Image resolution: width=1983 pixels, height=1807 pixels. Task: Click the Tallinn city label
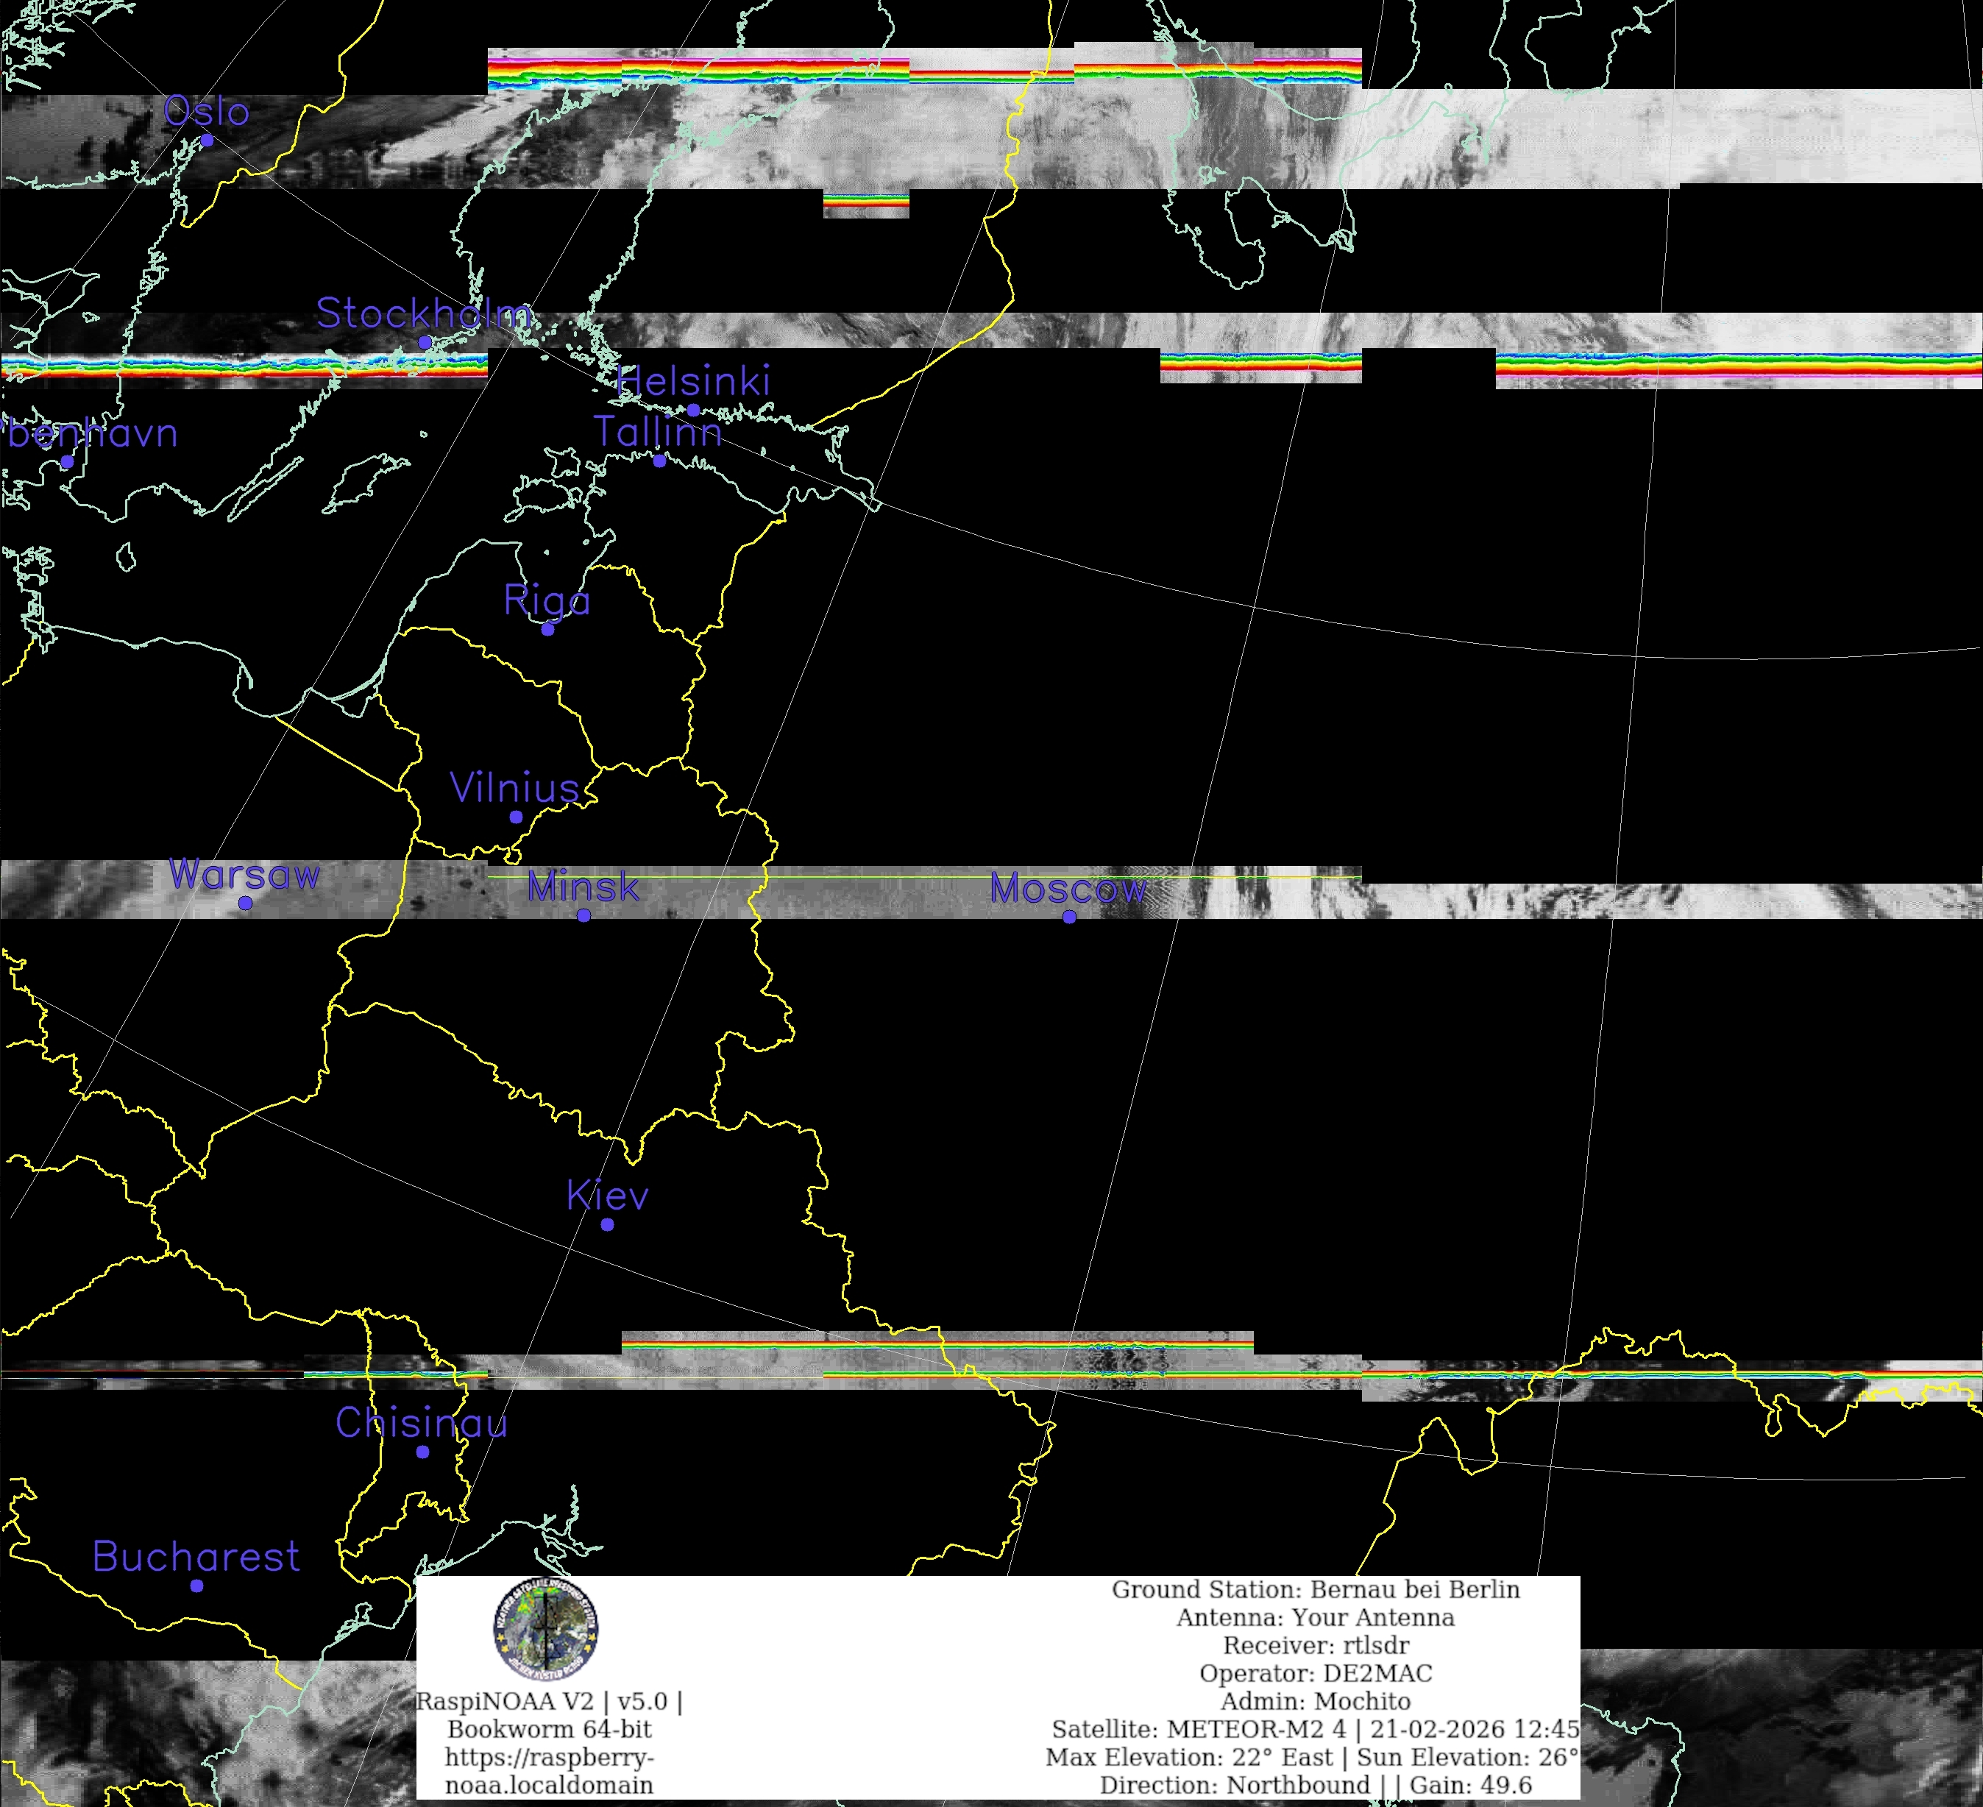pyautogui.click(x=657, y=433)
